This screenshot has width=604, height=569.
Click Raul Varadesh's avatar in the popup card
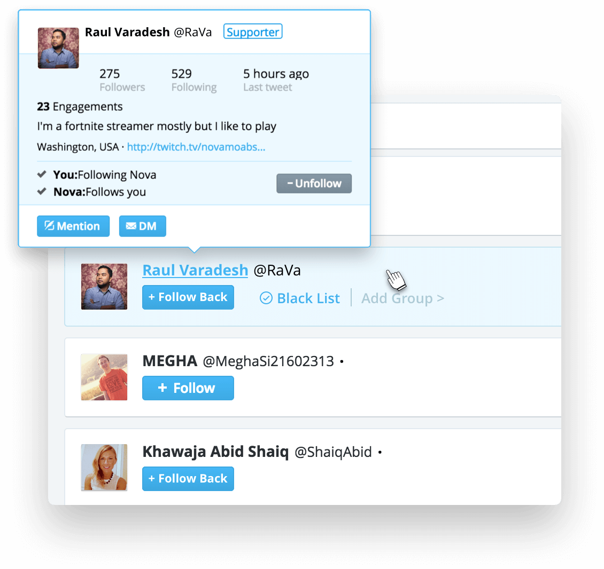(58, 48)
